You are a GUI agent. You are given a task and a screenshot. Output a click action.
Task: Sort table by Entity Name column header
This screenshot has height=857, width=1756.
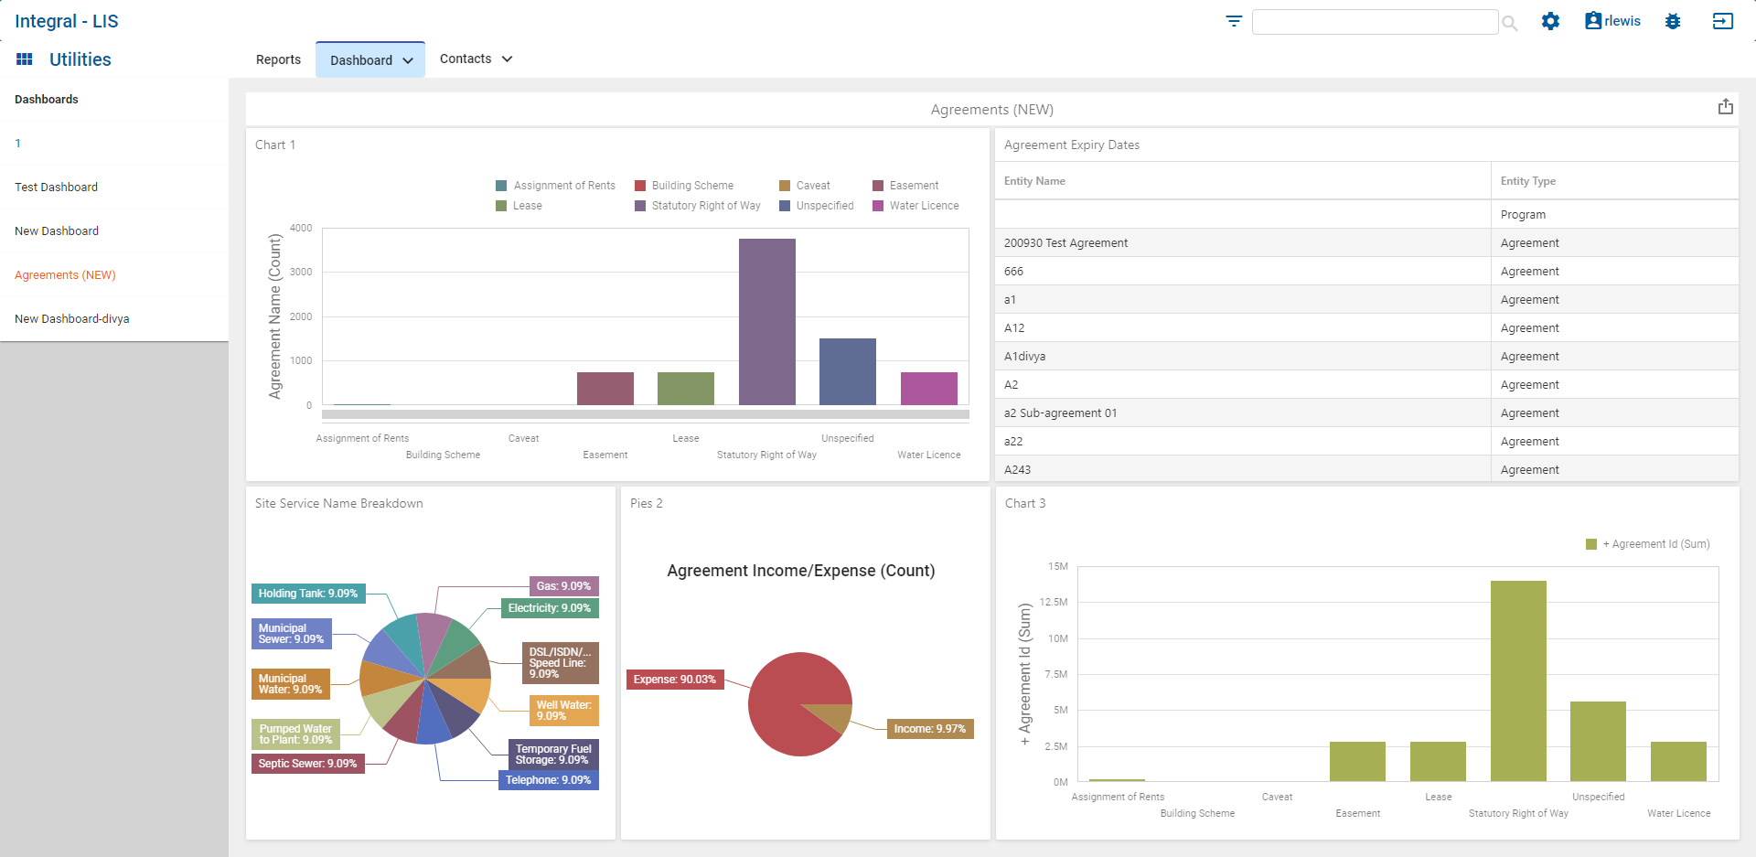pyautogui.click(x=1034, y=181)
